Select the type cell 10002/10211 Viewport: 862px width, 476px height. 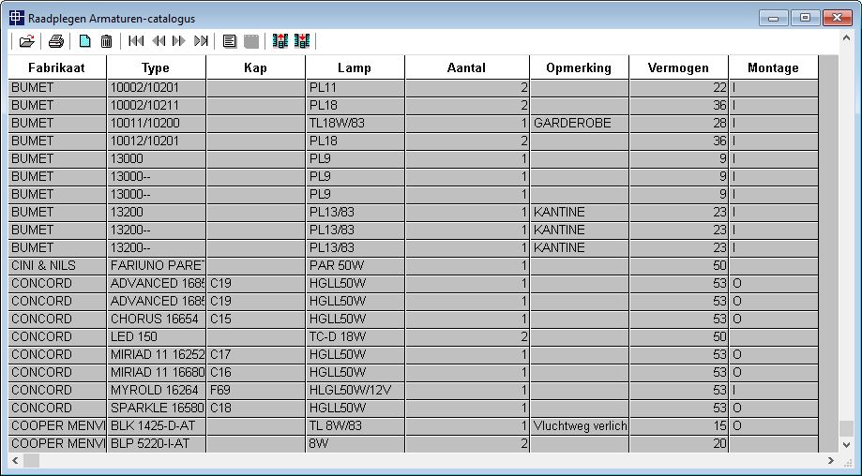[x=156, y=105]
